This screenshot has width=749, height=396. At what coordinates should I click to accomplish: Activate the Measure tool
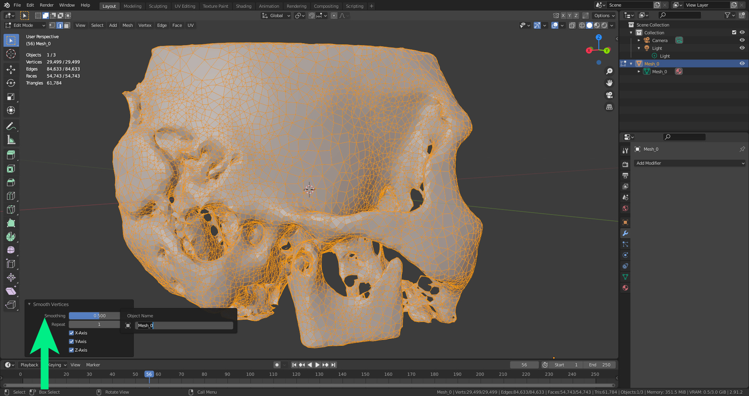(11, 140)
